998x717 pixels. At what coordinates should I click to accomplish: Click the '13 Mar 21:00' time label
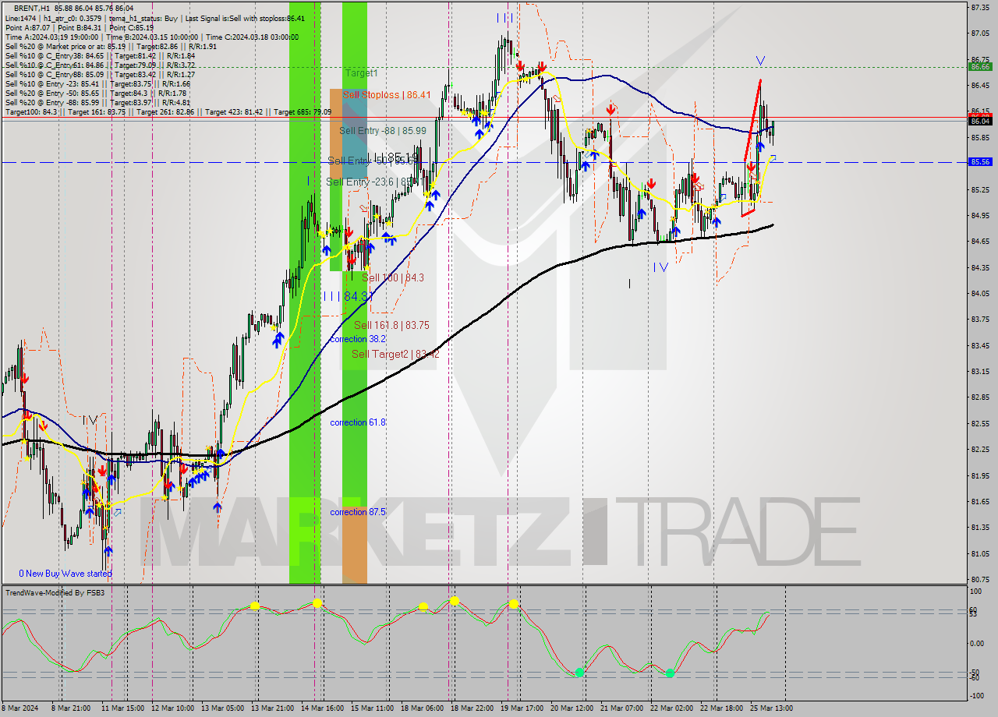tap(272, 708)
